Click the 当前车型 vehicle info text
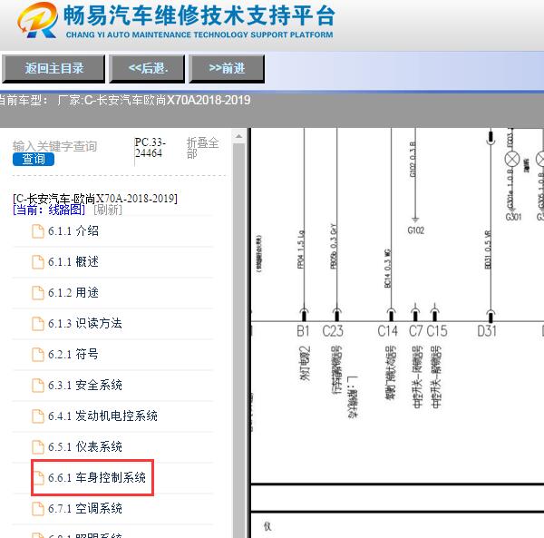 click(125, 101)
